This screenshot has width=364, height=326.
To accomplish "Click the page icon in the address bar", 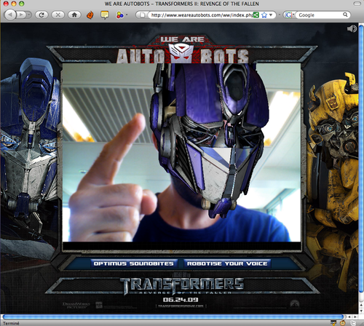I will (x=142, y=15).
